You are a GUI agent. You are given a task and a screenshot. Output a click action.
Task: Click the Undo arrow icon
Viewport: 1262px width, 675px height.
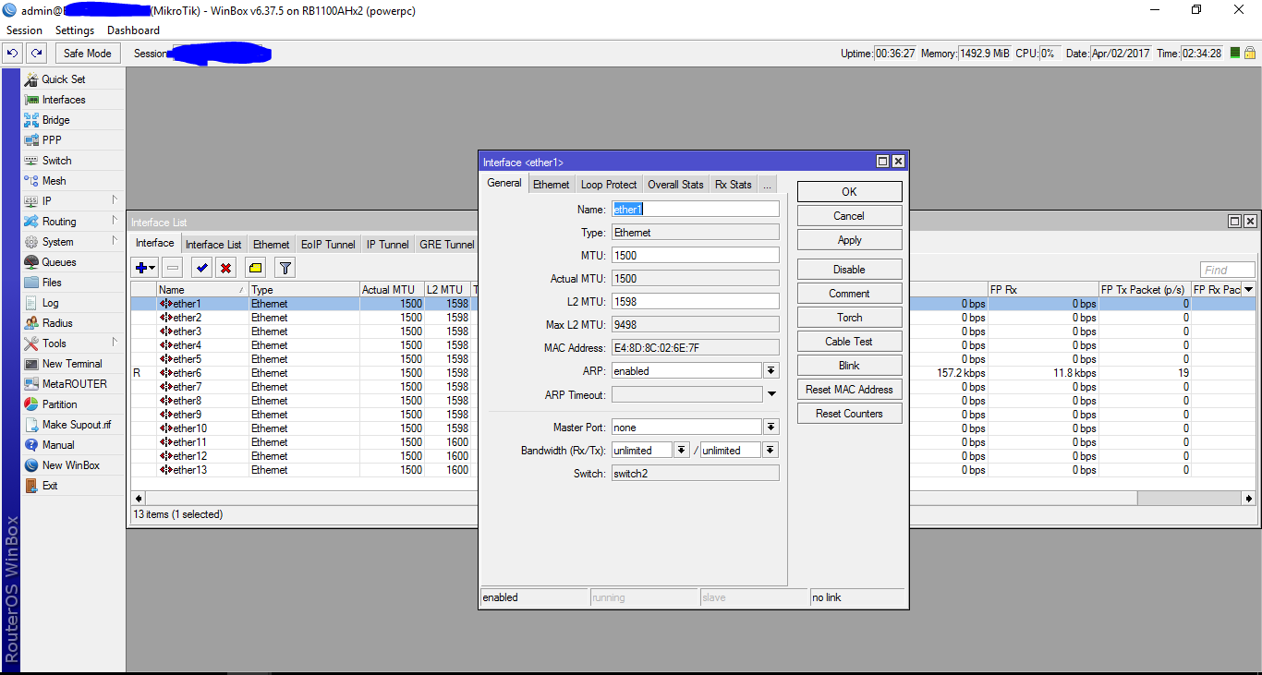13,54
